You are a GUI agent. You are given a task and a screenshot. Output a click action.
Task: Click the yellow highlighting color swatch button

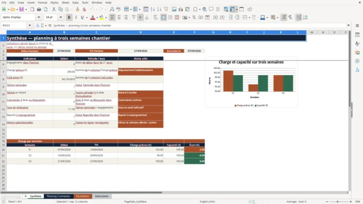tap(102, 17)
